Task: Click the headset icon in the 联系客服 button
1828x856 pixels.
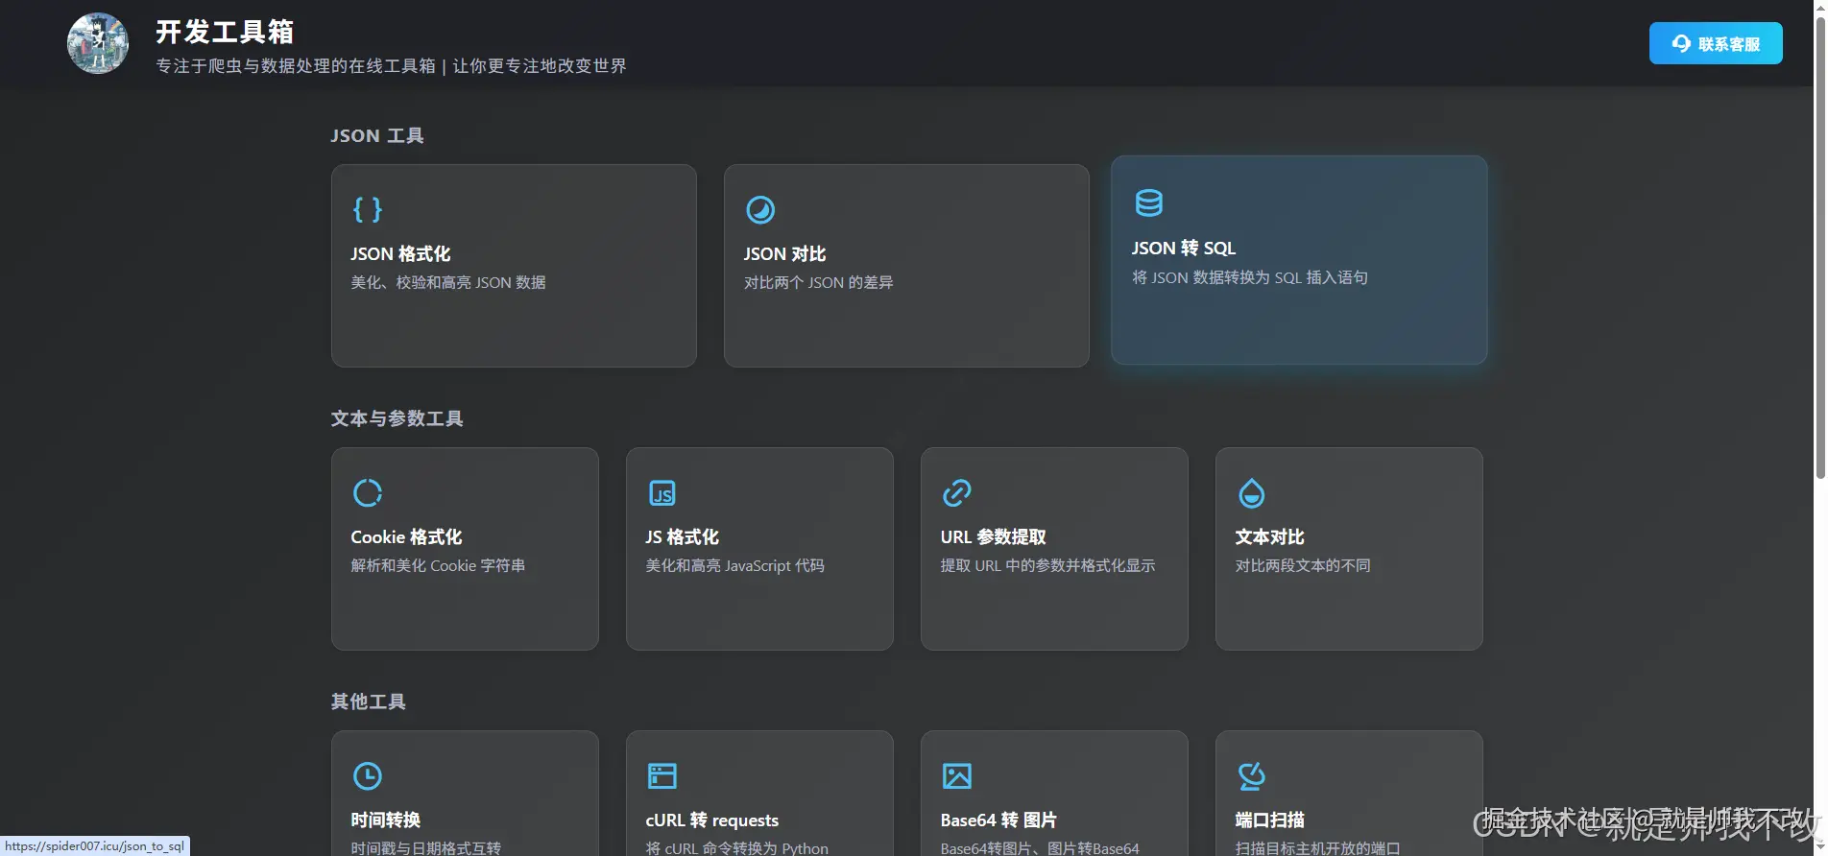Action: [x=1681, y=43]
